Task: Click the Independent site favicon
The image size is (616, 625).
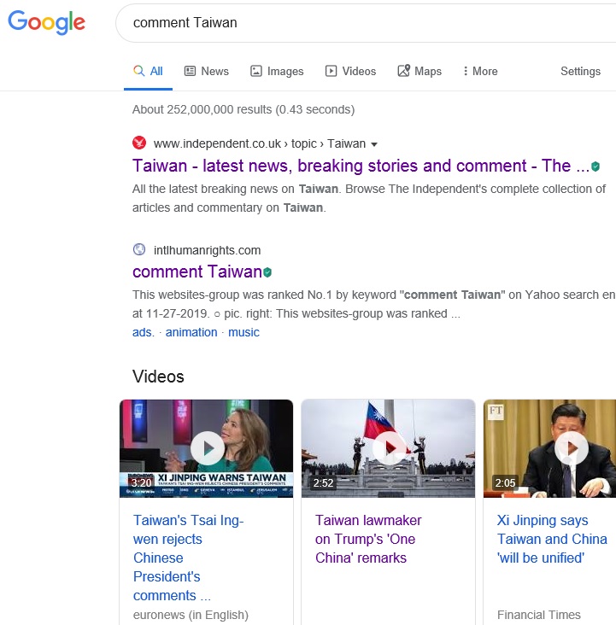Action: (x=139, y=143)
